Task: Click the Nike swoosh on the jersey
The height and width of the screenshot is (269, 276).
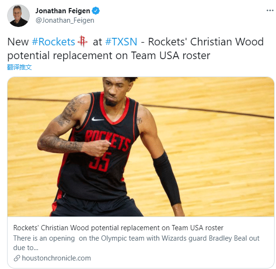Action: click(97, 119)
